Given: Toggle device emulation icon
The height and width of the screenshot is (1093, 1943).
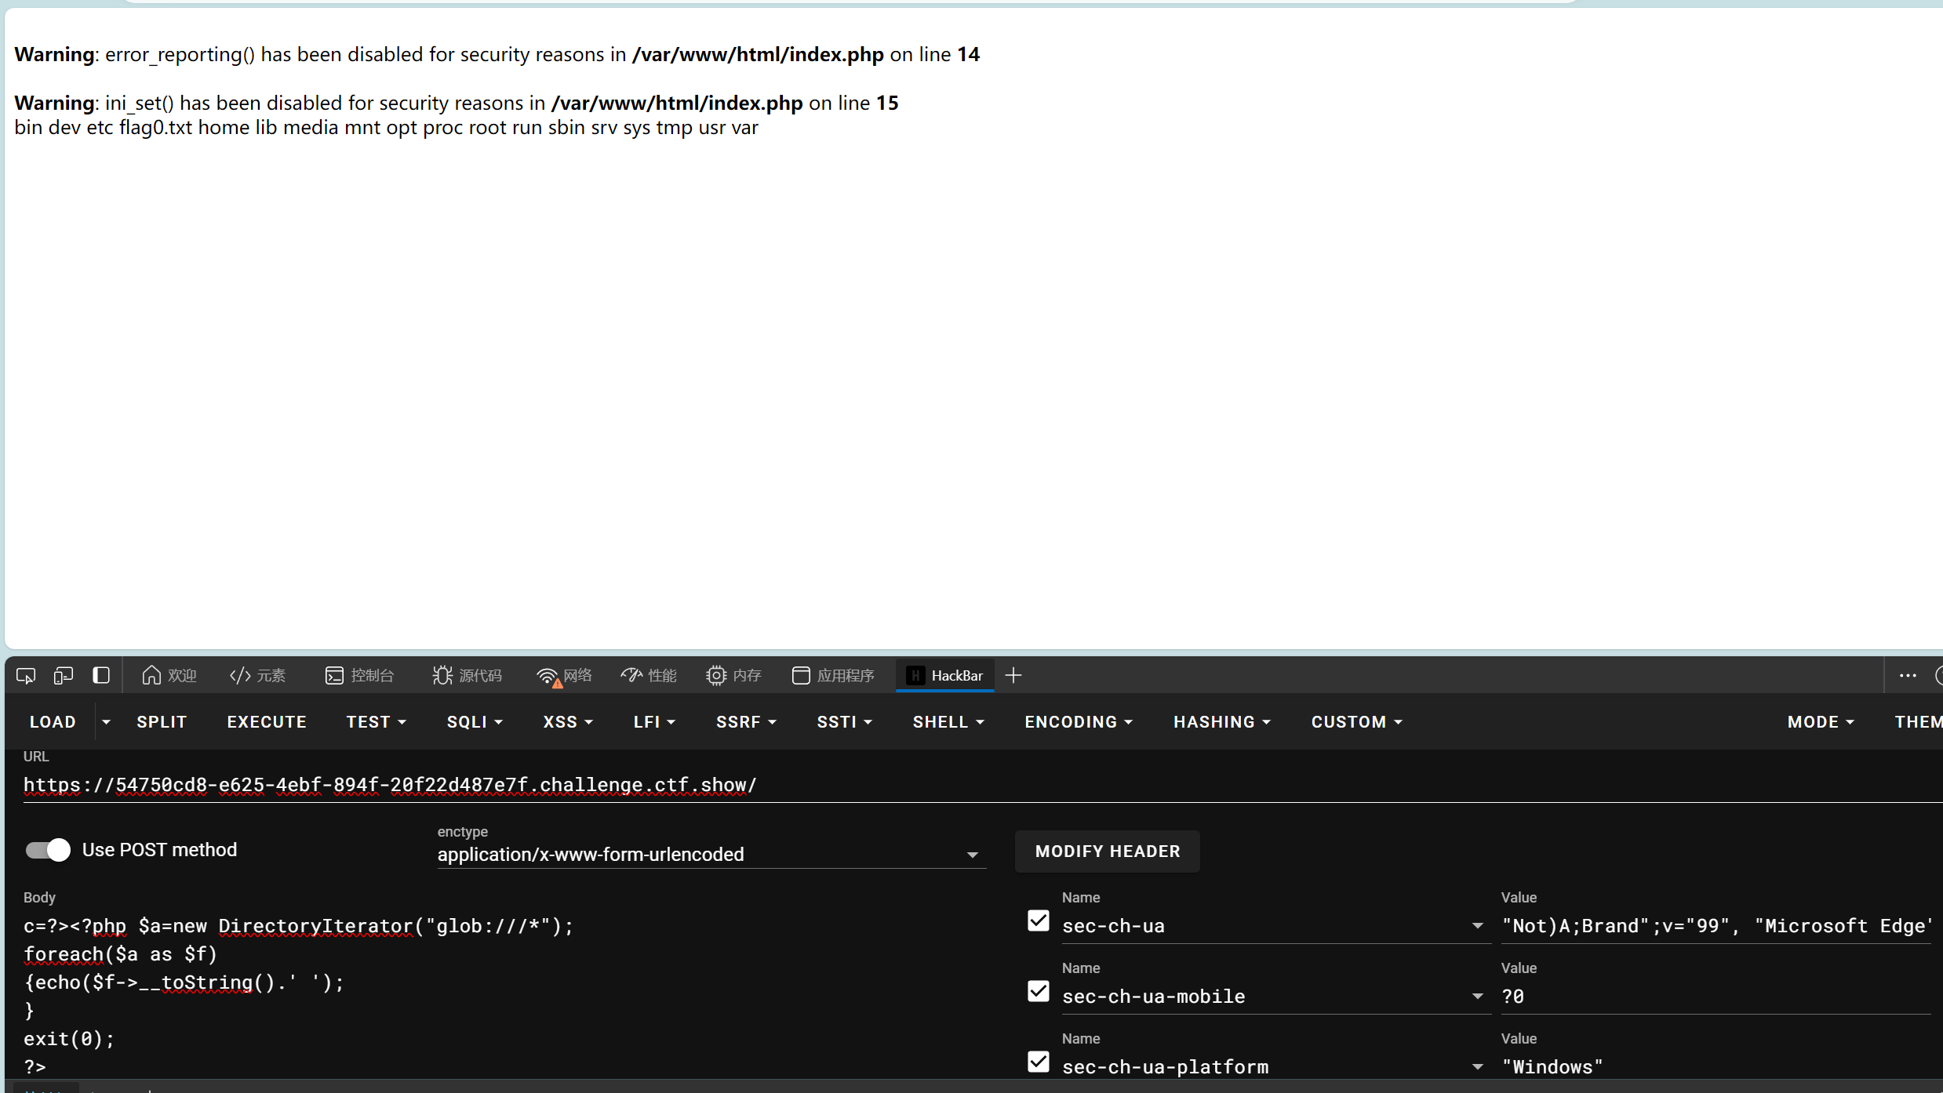Looking at the screenshot, I should (64, 675).
